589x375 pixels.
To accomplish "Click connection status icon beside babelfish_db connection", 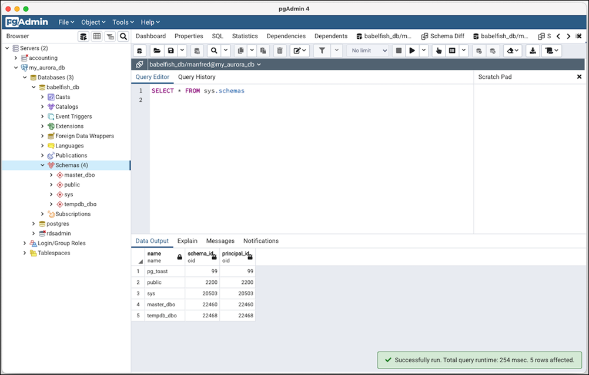I will click(x=139, y=65).
